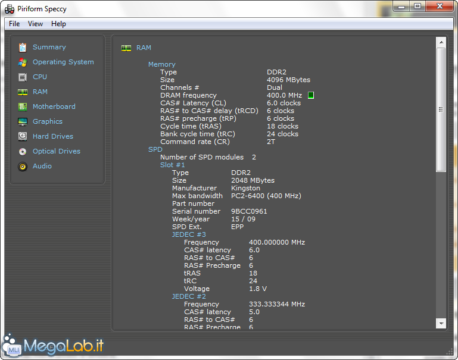Click the RAM title in main panel

144,48
